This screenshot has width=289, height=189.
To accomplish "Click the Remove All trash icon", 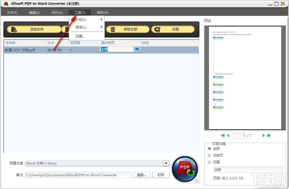I will pos(113,29).
